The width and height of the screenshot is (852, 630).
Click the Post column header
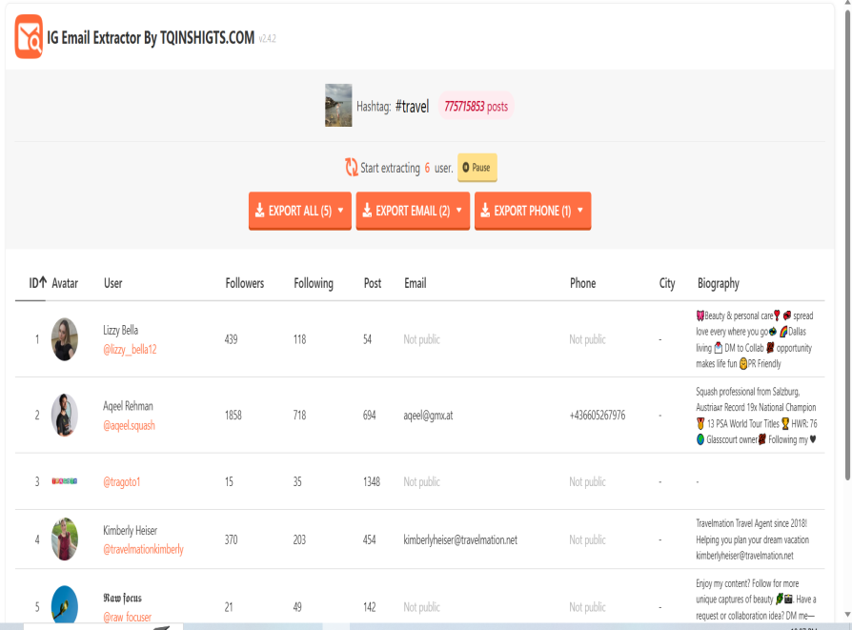[373, 283]
